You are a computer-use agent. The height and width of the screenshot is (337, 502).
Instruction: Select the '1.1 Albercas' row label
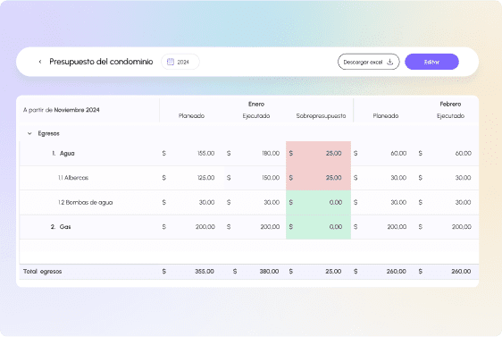pos(73,178)
